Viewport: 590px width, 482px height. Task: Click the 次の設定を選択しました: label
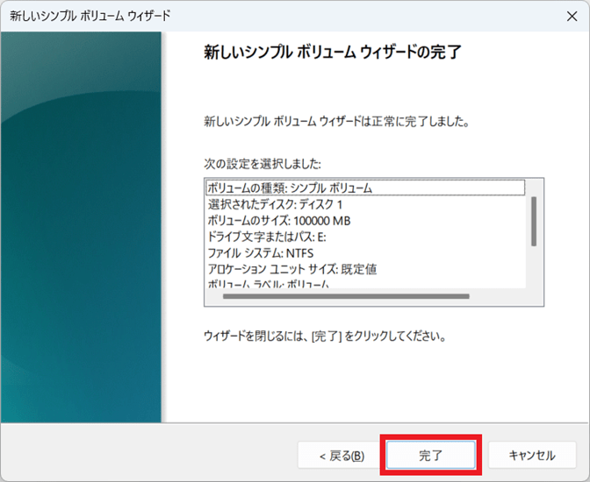click(263, 164)
